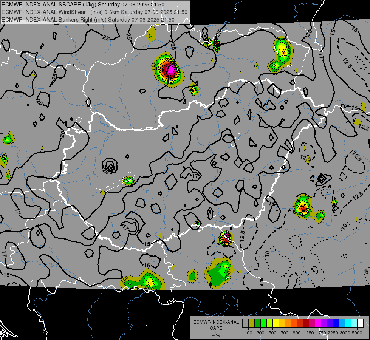Select the dark green legend swatch
370x340 pixels.
tap(257, 323)
